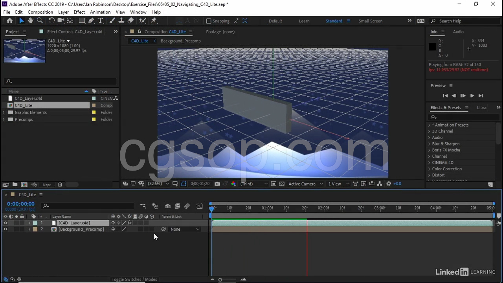Switch to the Audio panel tab
The width and height of the screenshot is (503, 283).
coord(458,32)
